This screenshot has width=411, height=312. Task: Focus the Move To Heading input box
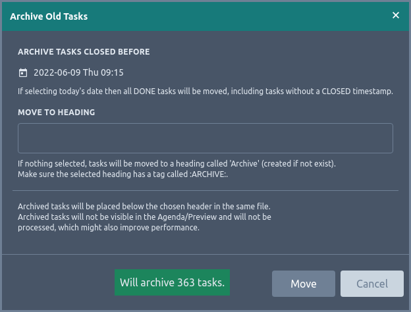tap(205, 138)
